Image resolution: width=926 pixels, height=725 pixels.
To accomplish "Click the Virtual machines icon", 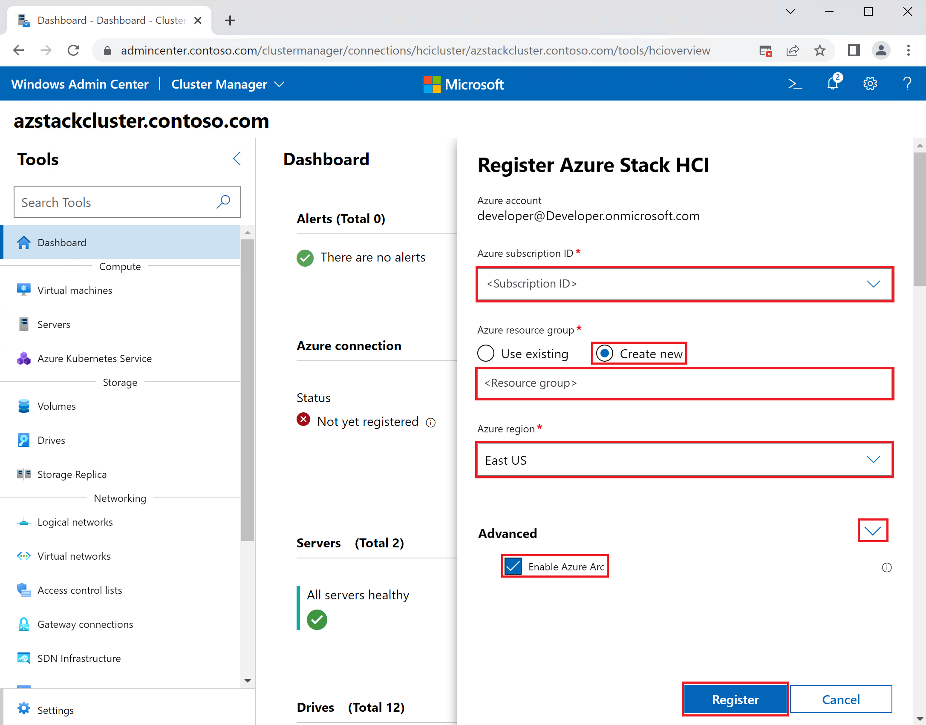I will tap(24, 290).
